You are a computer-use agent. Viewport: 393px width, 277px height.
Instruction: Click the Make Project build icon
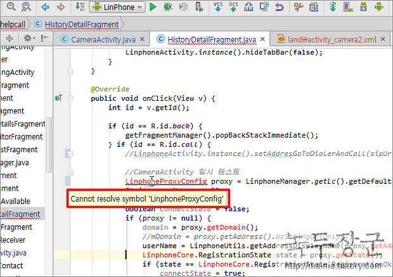[x=80, y=7]
